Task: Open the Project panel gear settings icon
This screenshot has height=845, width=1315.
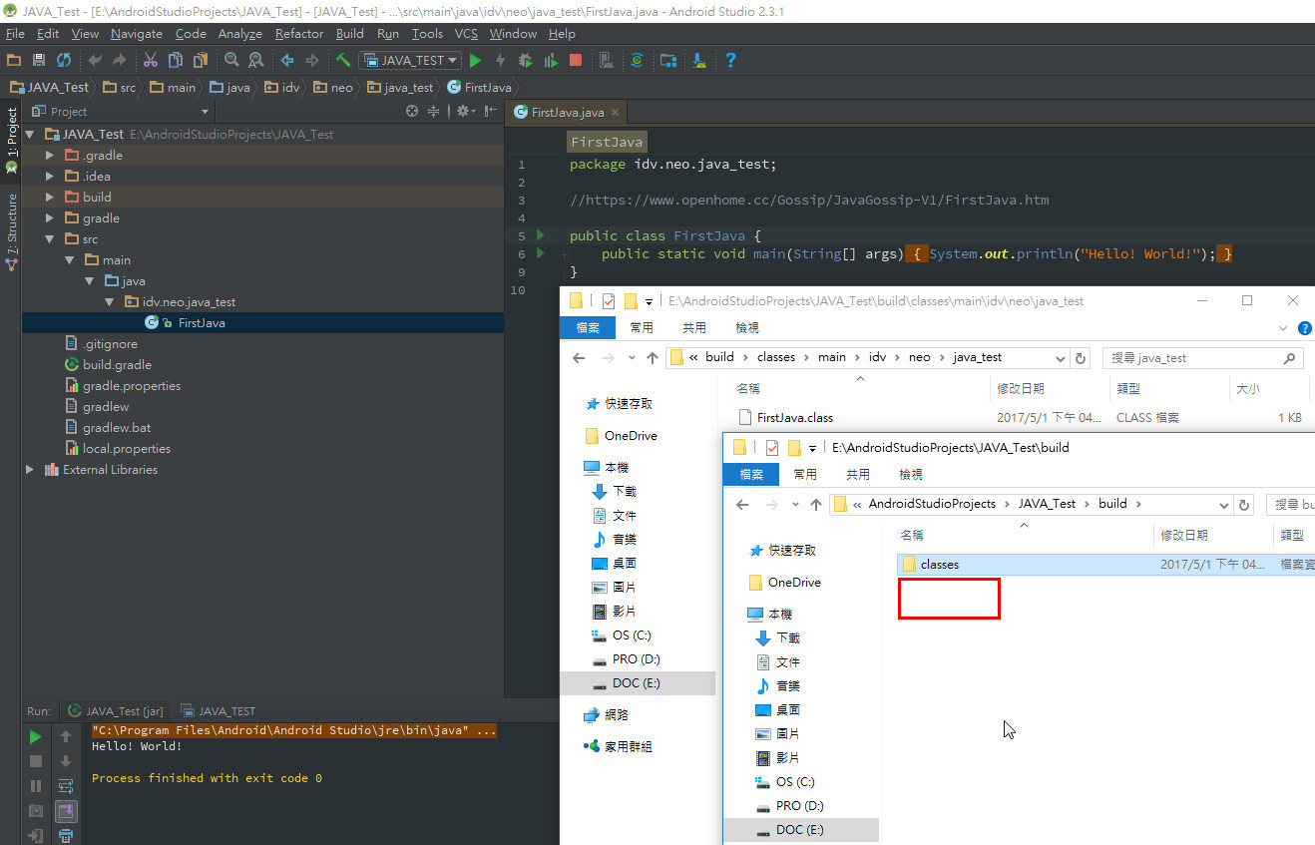Action: click(x=464, y=112)
